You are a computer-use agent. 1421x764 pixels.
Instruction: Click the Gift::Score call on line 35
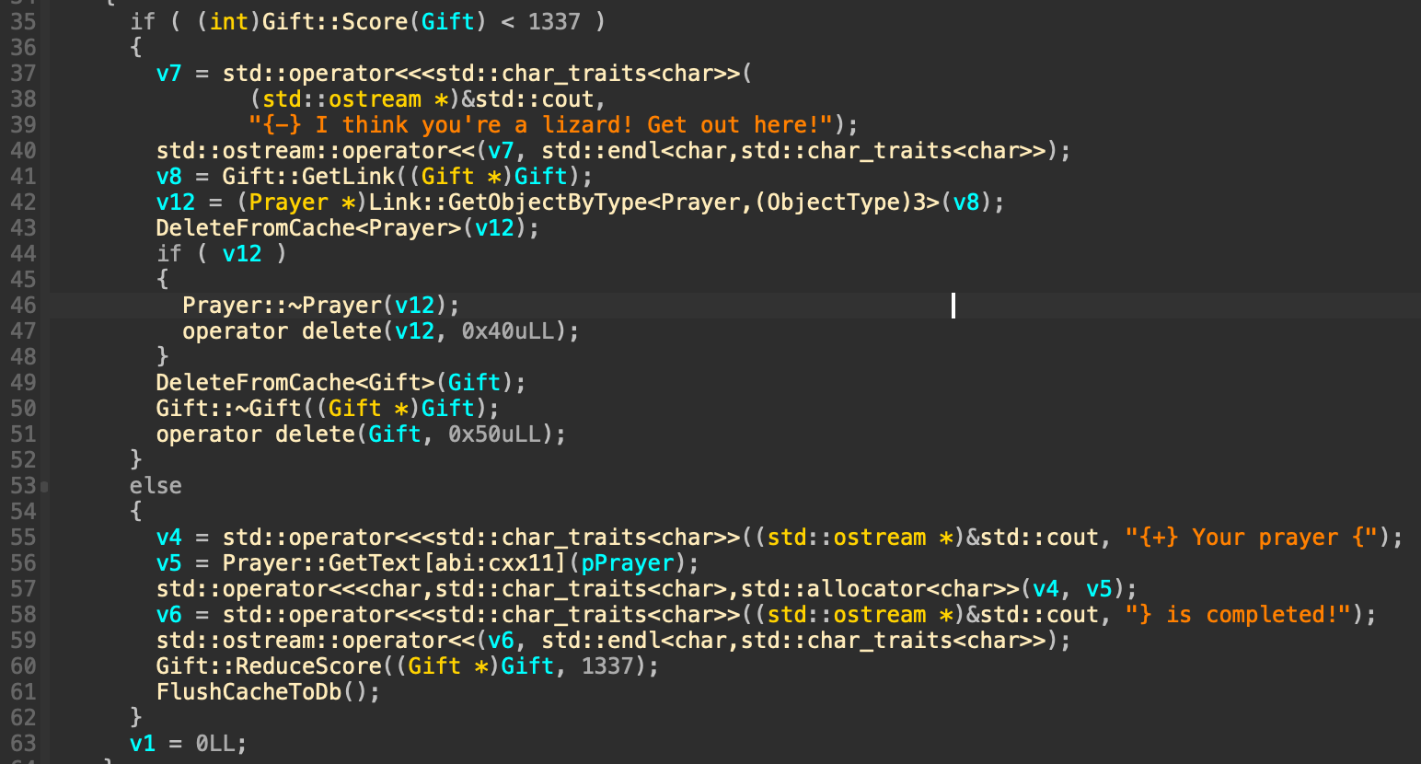point(335,21)
